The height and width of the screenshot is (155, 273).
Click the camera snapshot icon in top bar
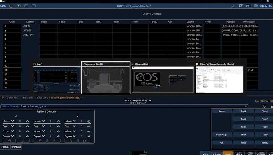coord(248,6)
